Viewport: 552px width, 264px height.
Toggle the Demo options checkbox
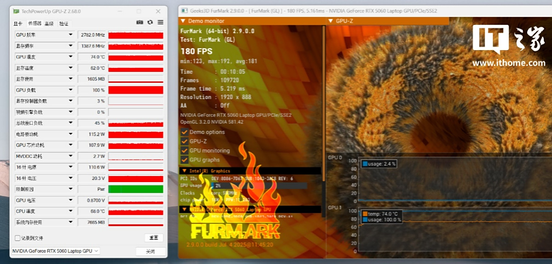click(184, 132)
